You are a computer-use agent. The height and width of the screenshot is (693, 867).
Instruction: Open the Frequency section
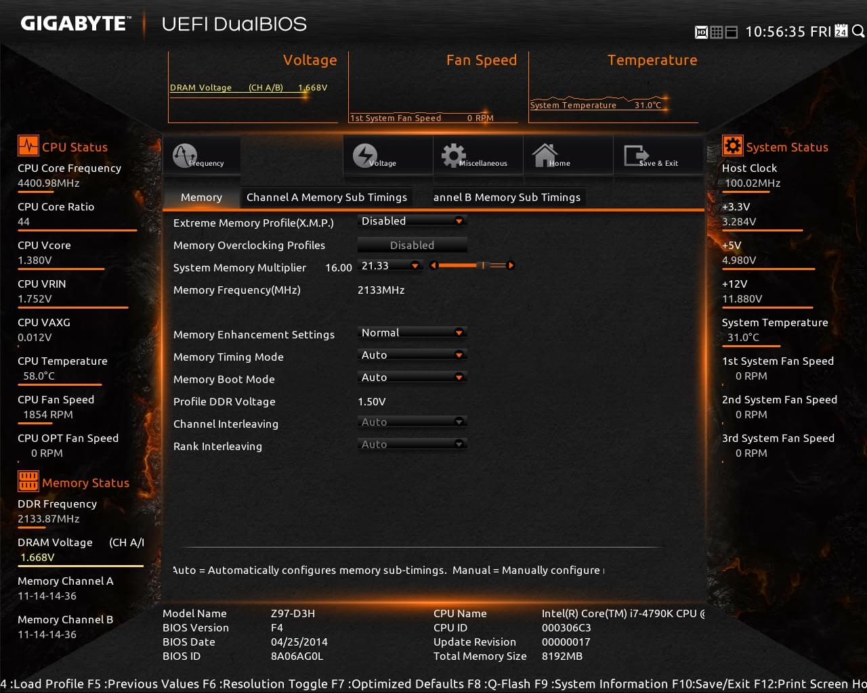pos(201,156)
